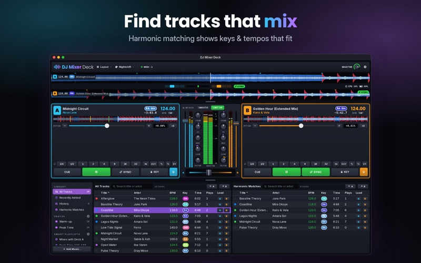Load Lagos Nights to Deck A in Harmonic Matches
The image size is (421, 263).
358,216
